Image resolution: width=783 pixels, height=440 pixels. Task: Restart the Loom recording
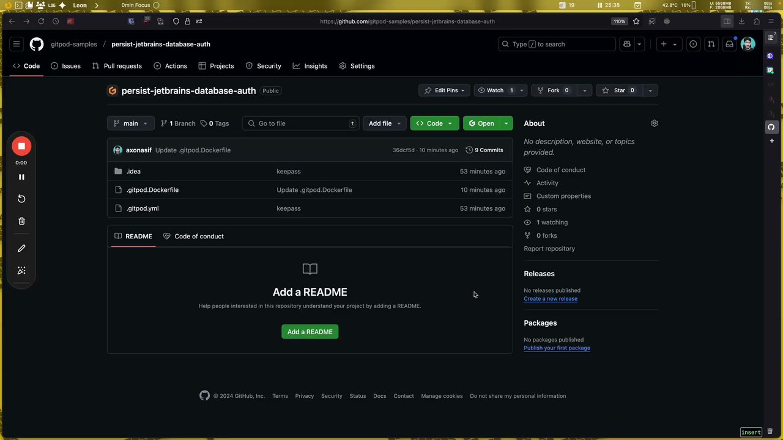pos(21,199)
